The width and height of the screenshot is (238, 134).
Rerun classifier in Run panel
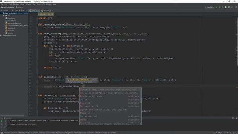(x=1, y=121)
